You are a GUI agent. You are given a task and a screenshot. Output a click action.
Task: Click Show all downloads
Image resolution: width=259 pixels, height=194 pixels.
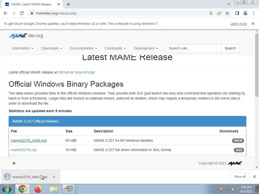click(240, 177)
